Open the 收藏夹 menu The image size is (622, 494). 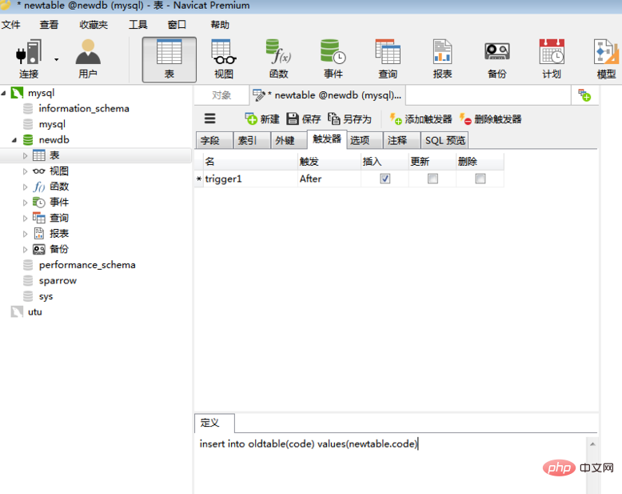[x=94, y=25]
